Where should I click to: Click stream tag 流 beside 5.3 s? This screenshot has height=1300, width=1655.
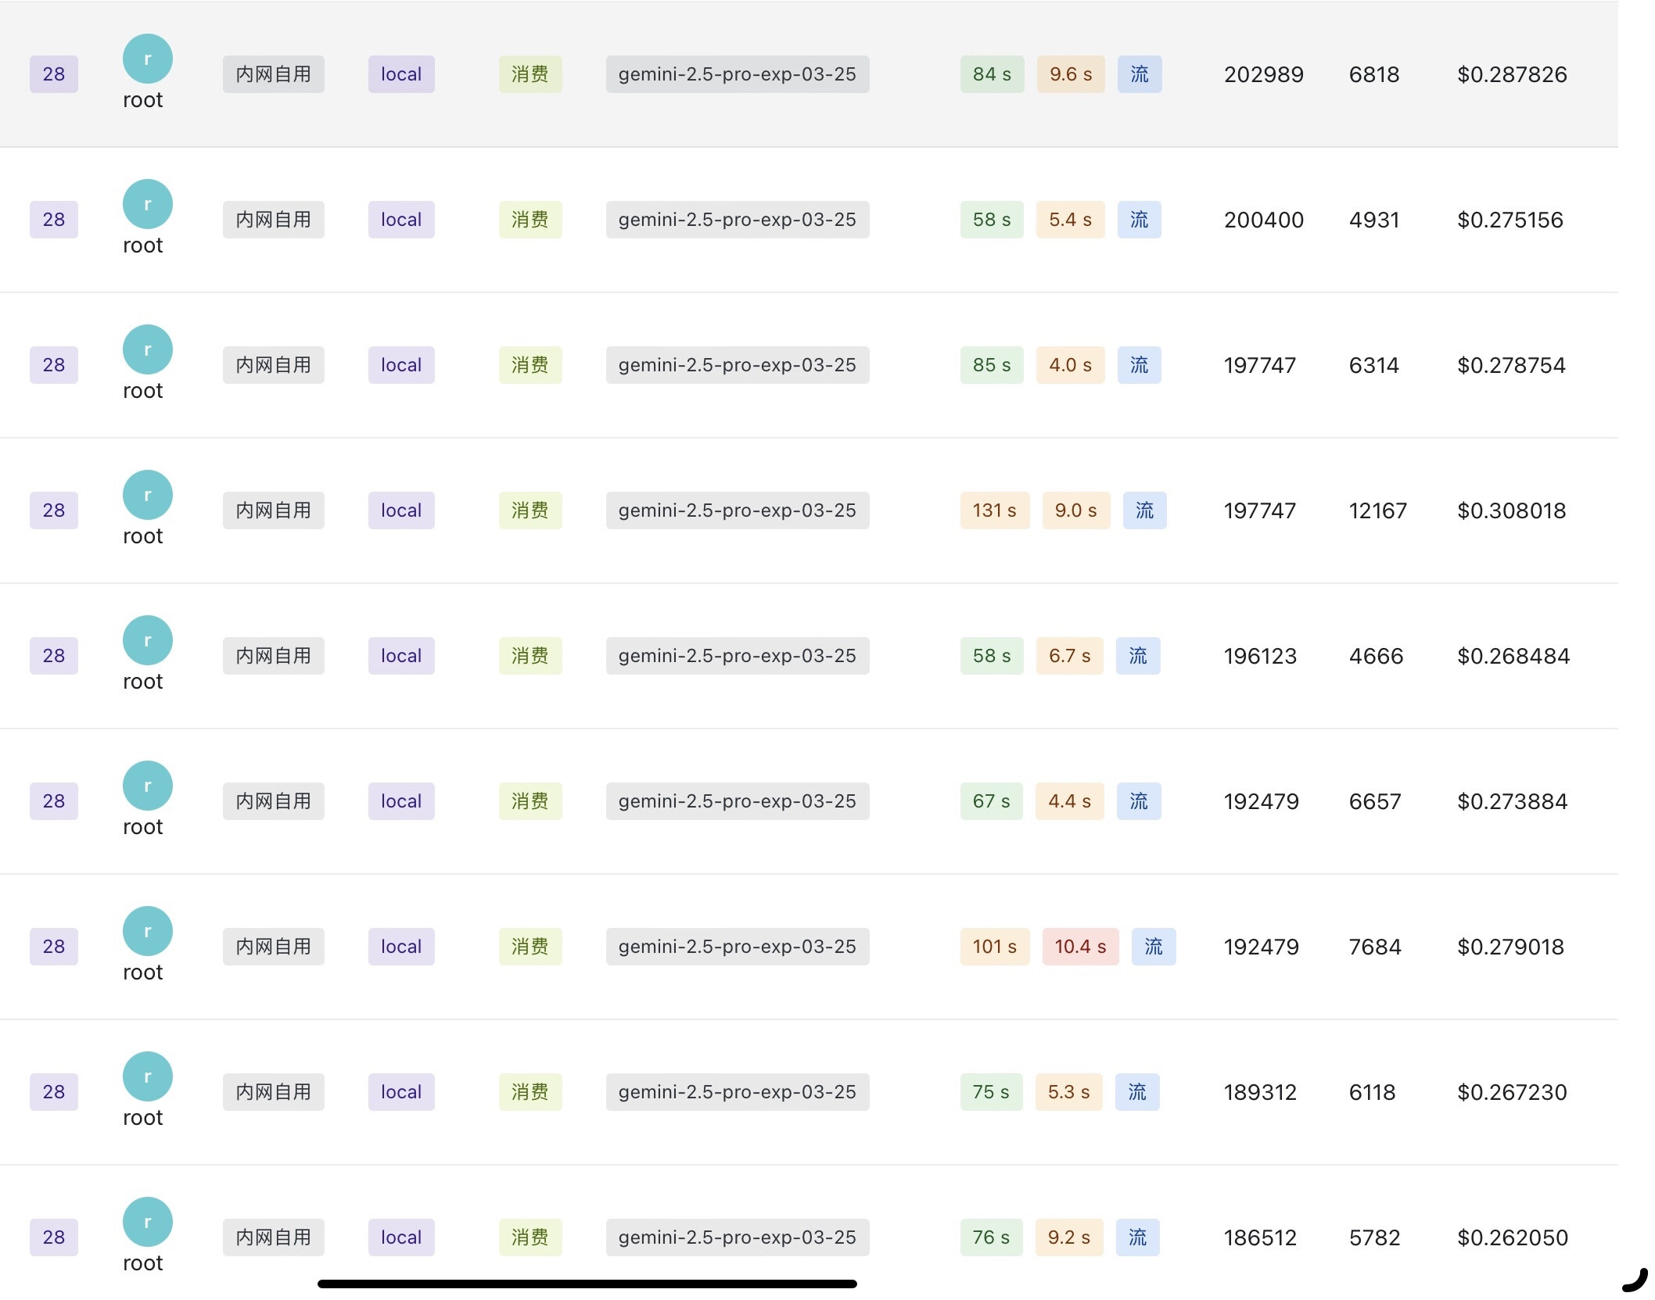point(1137,1092)
